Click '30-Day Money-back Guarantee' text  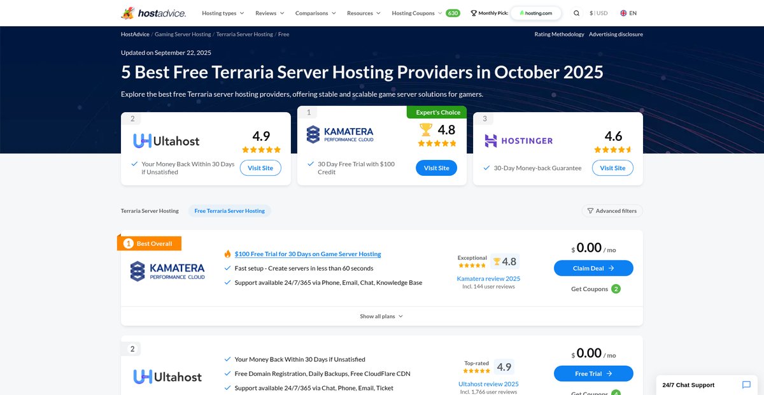(x=538, y=168)
